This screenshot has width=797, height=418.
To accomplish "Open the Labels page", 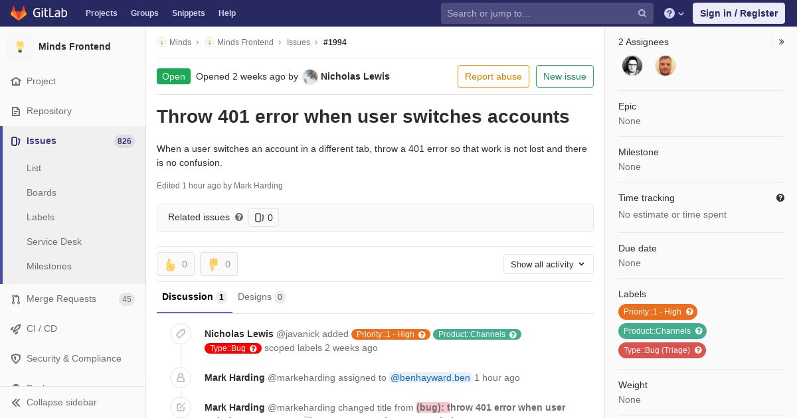I will [x=41, y=217].
